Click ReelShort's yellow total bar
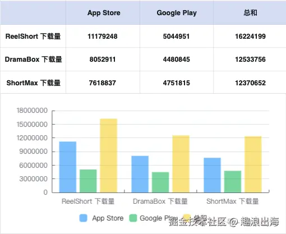 pyautogui.click(x=109, y=155)
